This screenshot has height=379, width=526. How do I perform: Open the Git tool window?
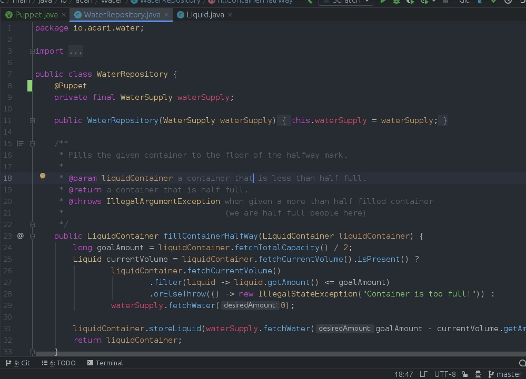coord(18,363)
